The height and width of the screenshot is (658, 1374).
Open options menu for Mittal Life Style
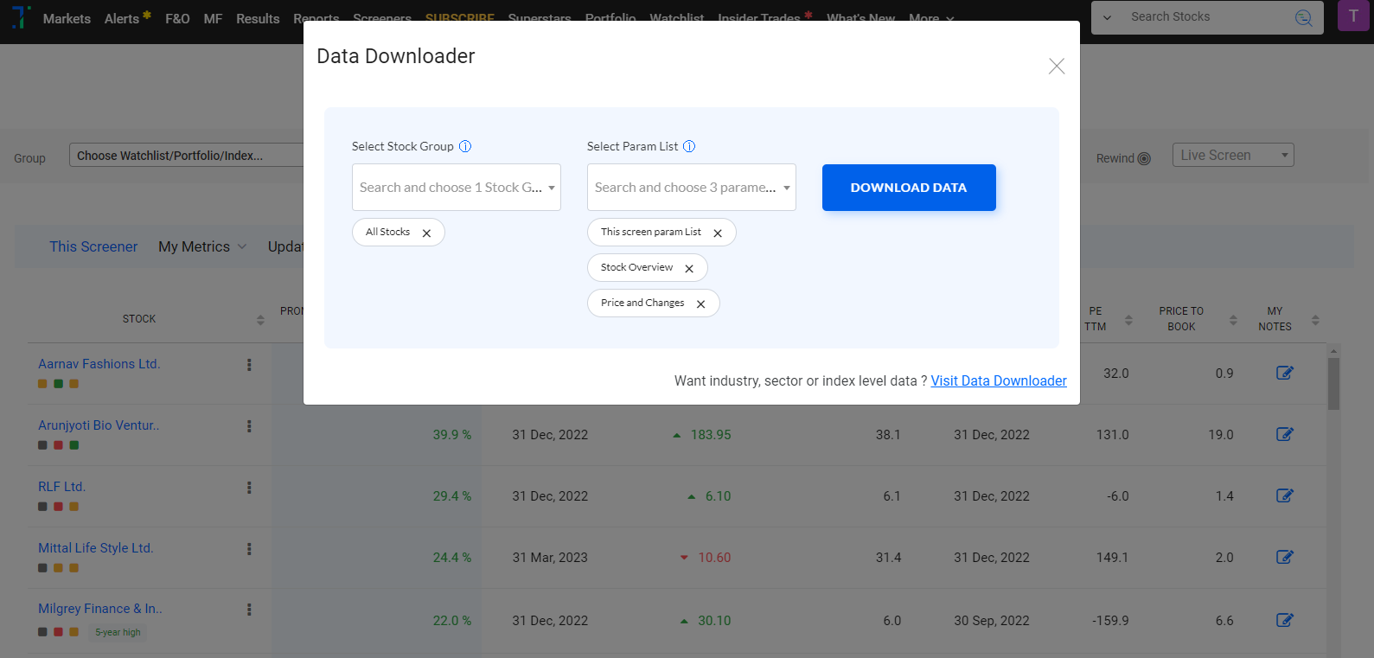point(249,549)
